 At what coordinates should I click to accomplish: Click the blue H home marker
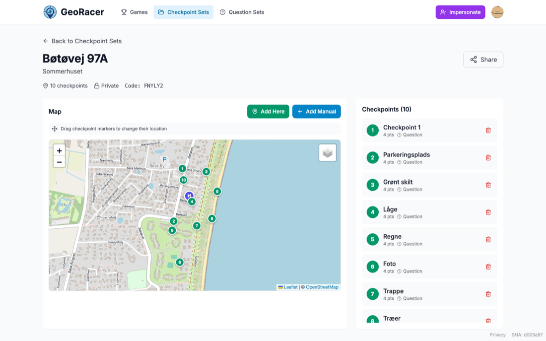pos(189,196)
